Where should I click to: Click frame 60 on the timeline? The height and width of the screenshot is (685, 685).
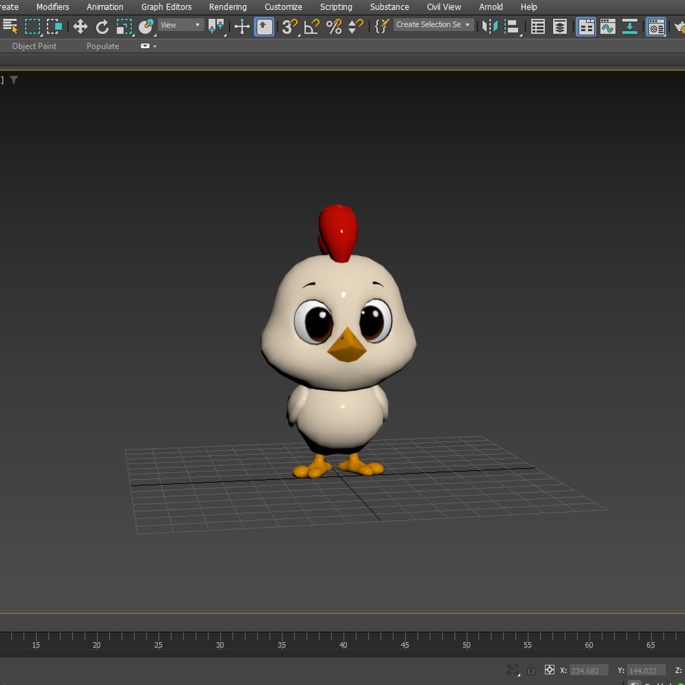tap(589, 645)
